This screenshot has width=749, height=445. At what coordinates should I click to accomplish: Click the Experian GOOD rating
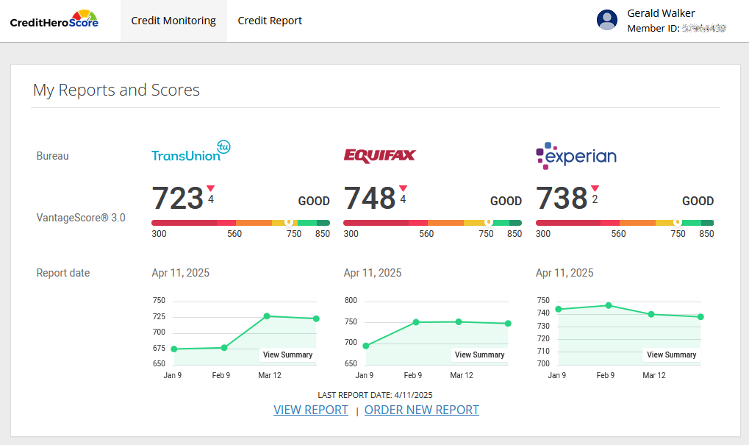point(698,202)
